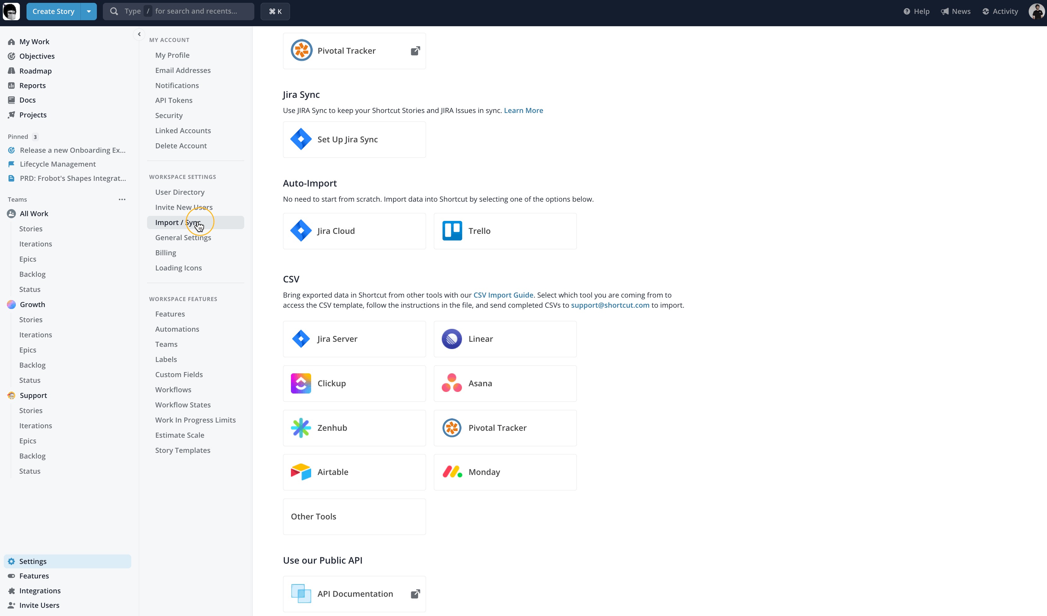The width and height of the screenshot is (1047, 616).
Task: Open Delete Account page
Action: click(181, 146)
